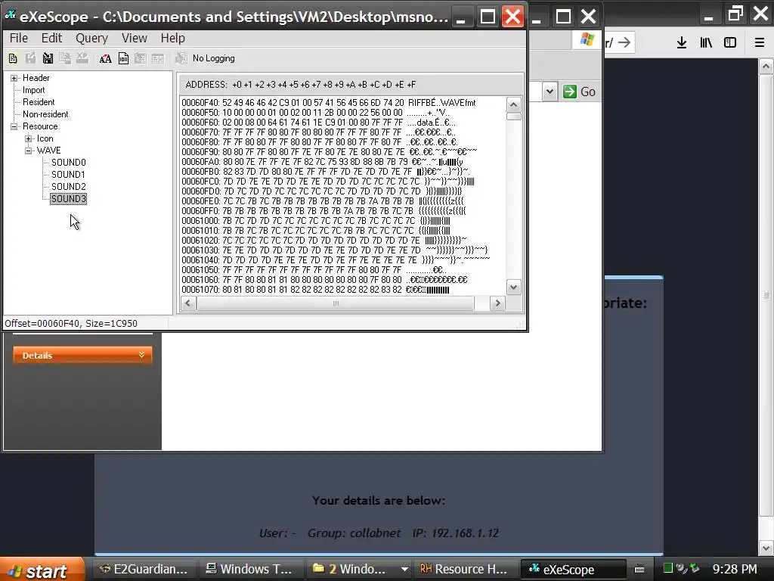Collapse the WAVE tree node
This screenshot has width=774, height=581.
click(x=29, y=151)
